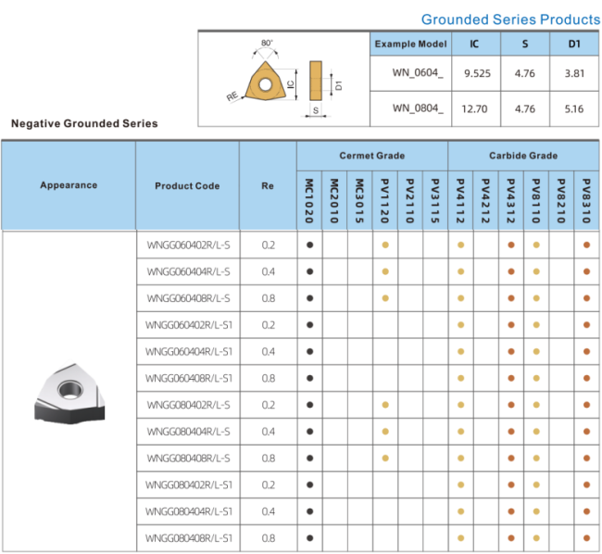The width and height of the screenshot is (602, 554).
Task: Click product code WNGG060408R/L-S
Action: 188,298
